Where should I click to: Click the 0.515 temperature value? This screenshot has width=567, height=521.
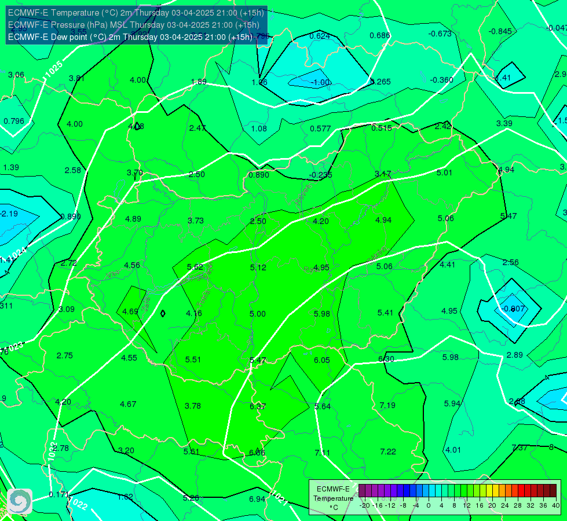(382, 127)
